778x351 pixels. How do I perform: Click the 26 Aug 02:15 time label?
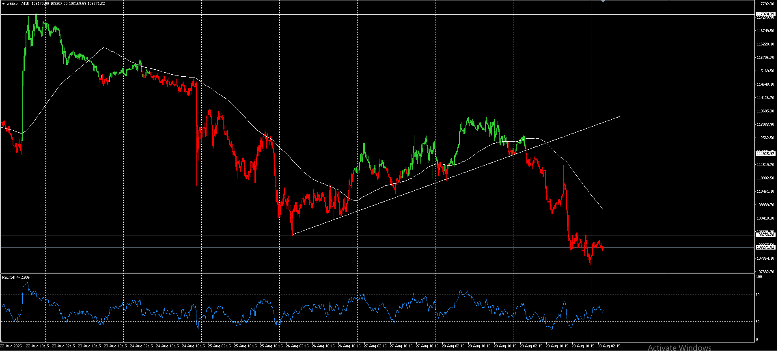click(297, 346)
